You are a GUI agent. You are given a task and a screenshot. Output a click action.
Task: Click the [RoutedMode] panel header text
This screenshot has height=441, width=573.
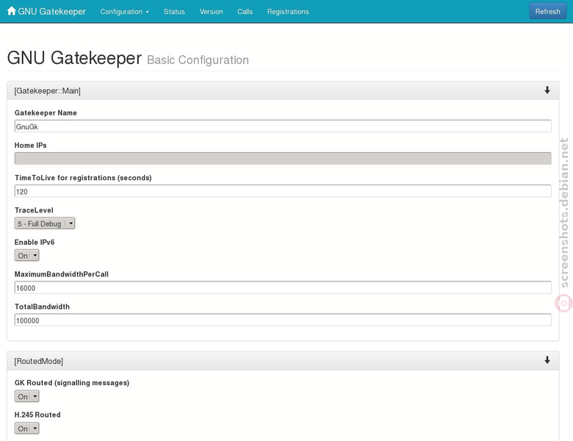click(x=39, y=362)
